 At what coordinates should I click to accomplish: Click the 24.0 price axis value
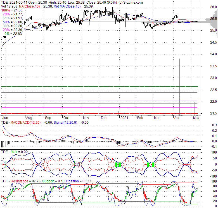pos(214,54)
